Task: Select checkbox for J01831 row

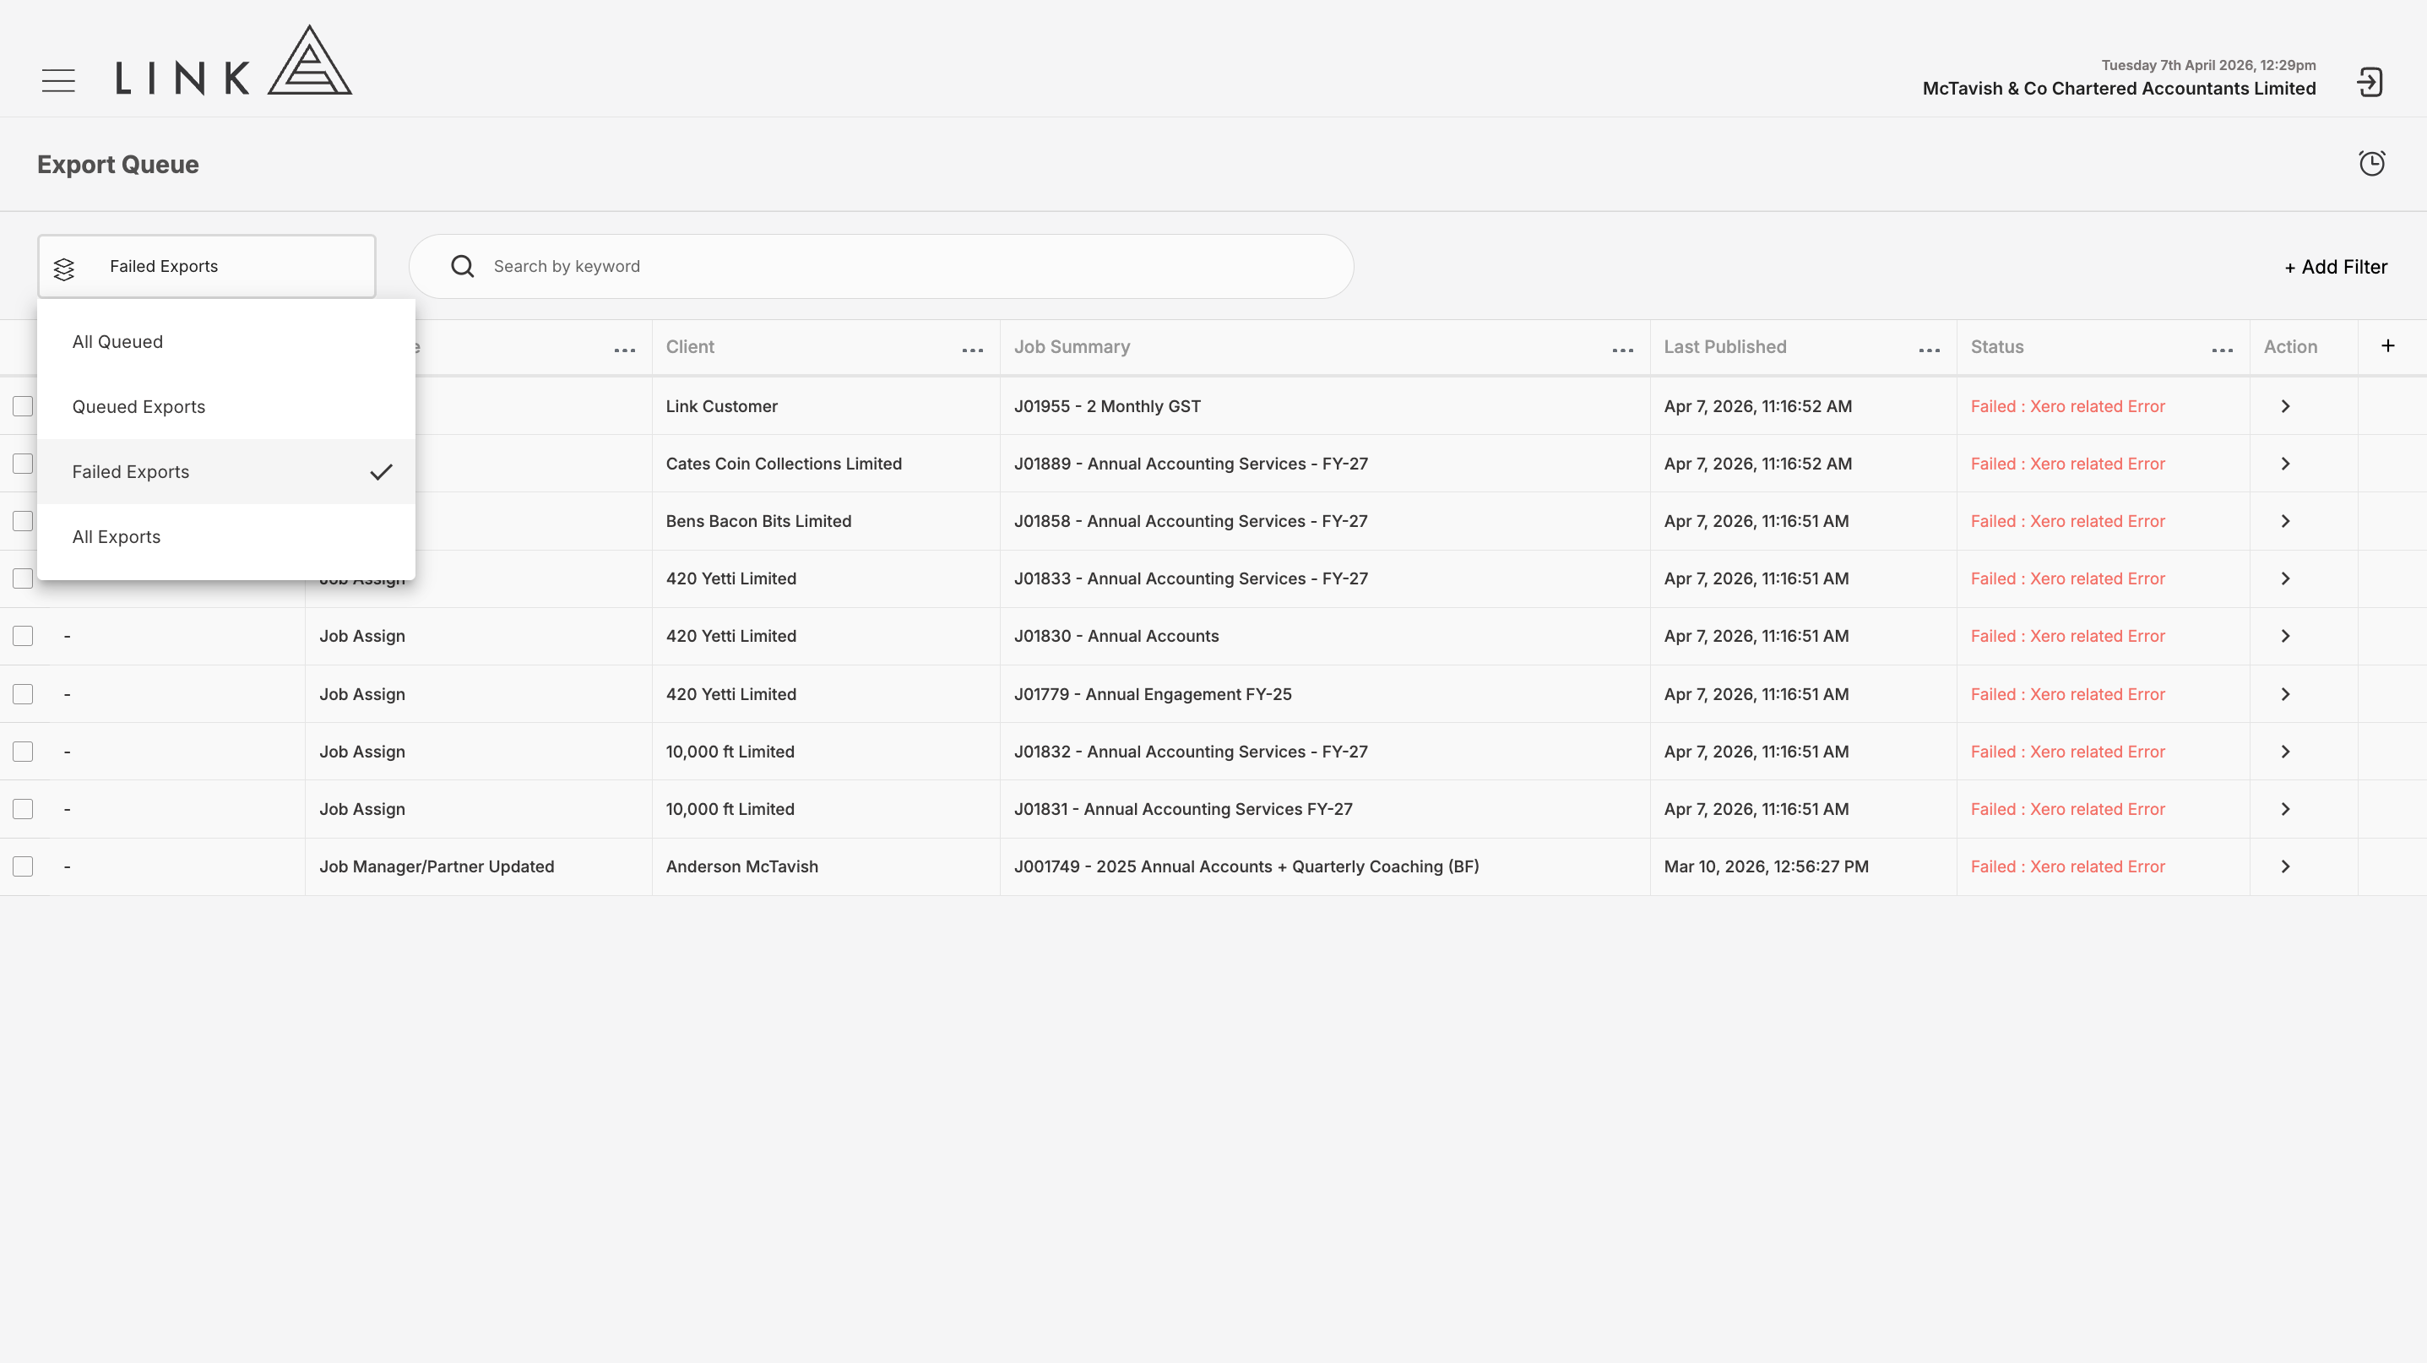Action: pyautogui.click(x=23, y=809)
